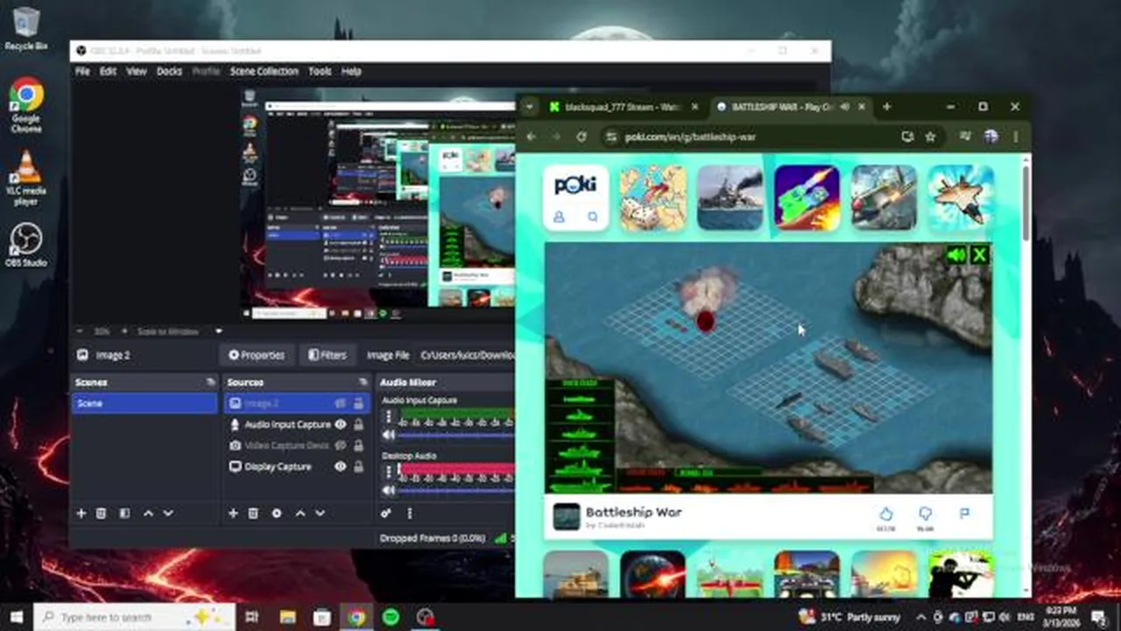Open Chrome tab search dropdown arrow
Screen dimensions: 1121x631
[529, 107]
